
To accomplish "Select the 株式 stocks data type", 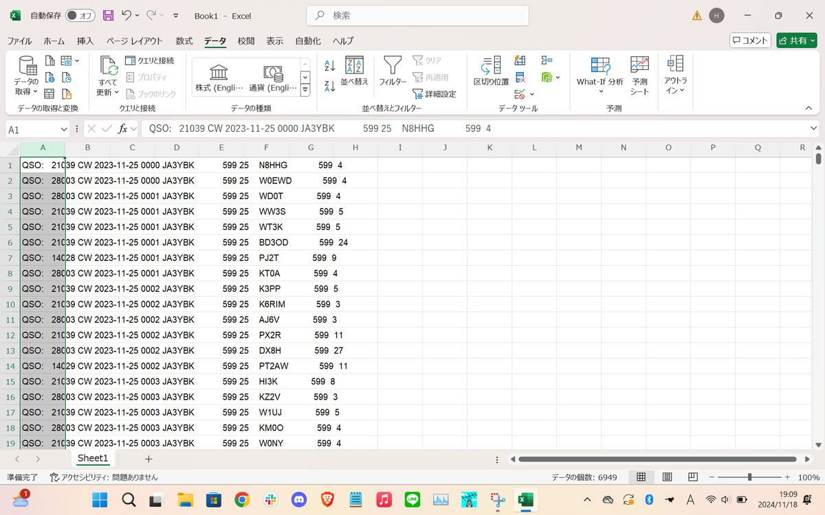I will tap(219, 78).
